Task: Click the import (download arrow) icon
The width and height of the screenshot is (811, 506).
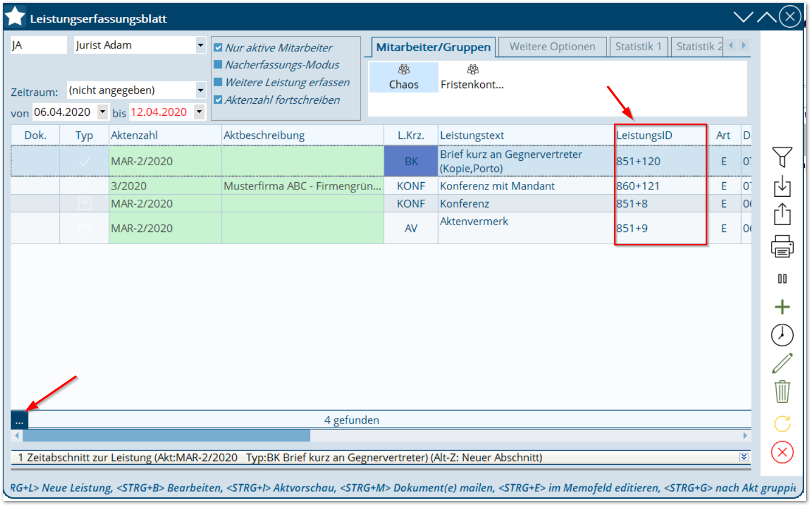Action: click(x=782, y=186)
